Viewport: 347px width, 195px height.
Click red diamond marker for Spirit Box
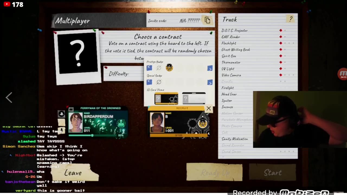[281, 56]
